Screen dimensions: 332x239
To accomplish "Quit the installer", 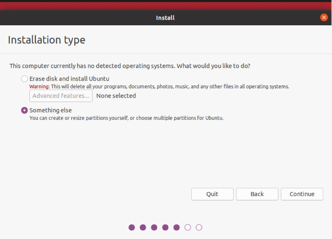I will 212,194.
